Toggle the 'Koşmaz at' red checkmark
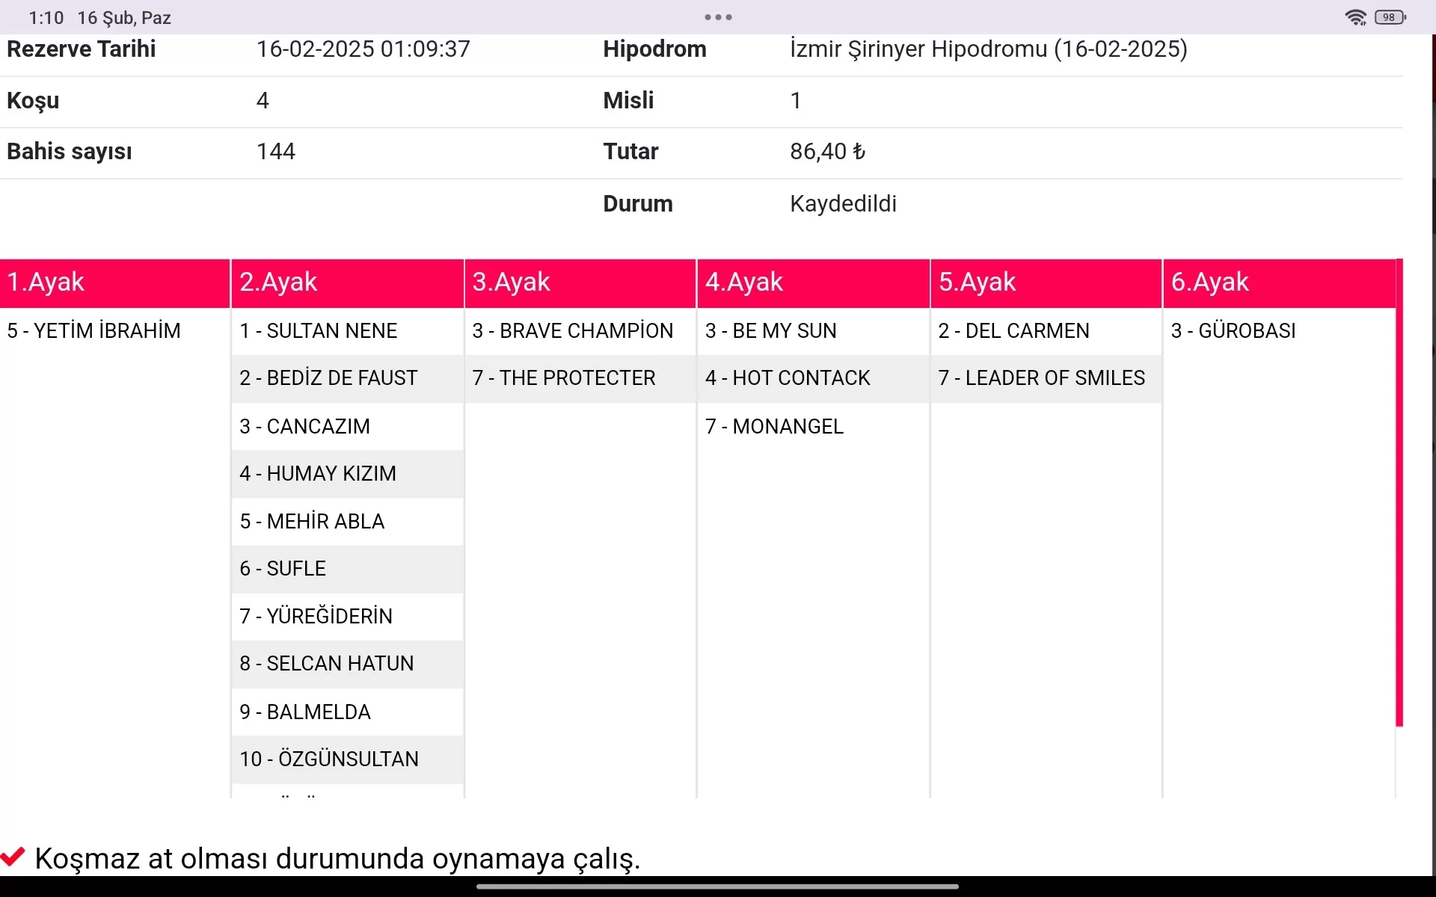 click(x=13, y=857)
